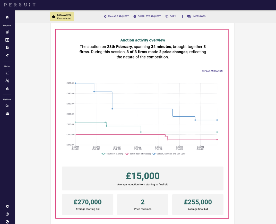This screenshot has height=224, width=276.
Task: Open the three-dot more options menu
Action: click(x=182, y=16)
